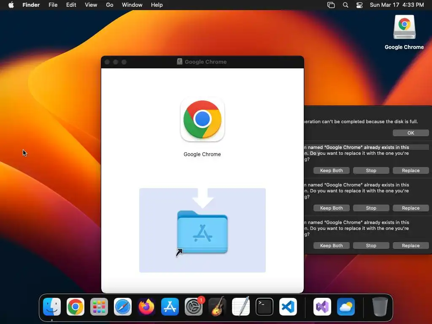Open Control Center in the menu bar
432x324 pixels.
point(359,5)
